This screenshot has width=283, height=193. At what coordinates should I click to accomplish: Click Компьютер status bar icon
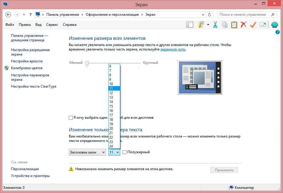pos(231,188)
